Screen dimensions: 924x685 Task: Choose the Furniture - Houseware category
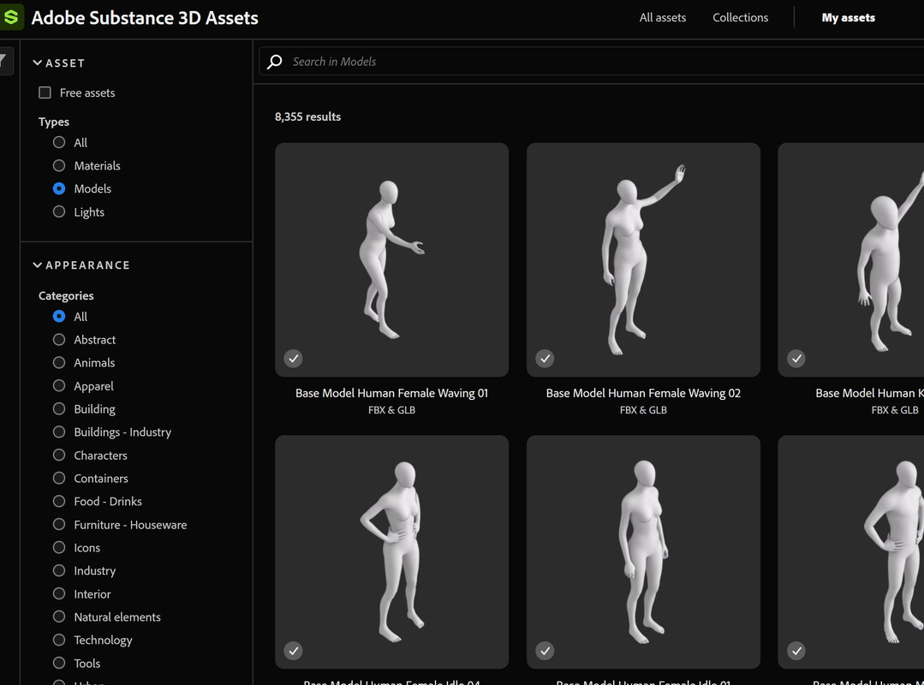59,524
